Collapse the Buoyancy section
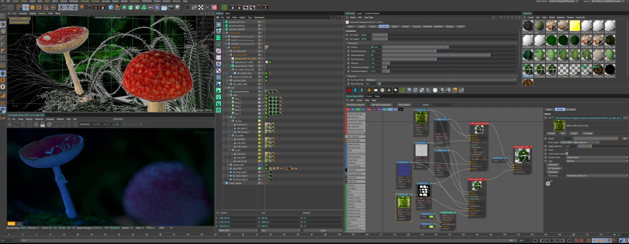The height and width of the screenshot is (244, 629). coord(348,43)
